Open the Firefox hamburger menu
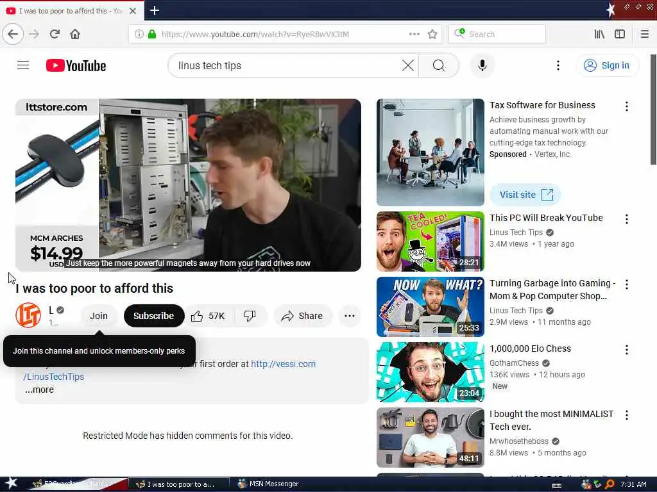This screenshot has height=492, width=657. (x=645, y=34)
